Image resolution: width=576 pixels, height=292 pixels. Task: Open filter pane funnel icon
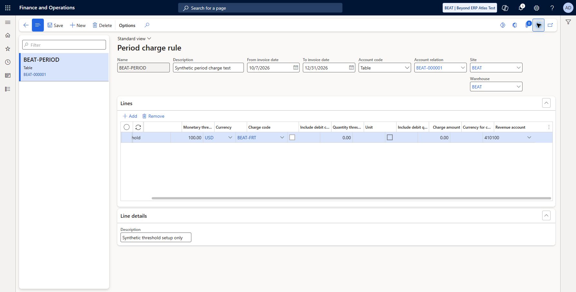[568, 22]
